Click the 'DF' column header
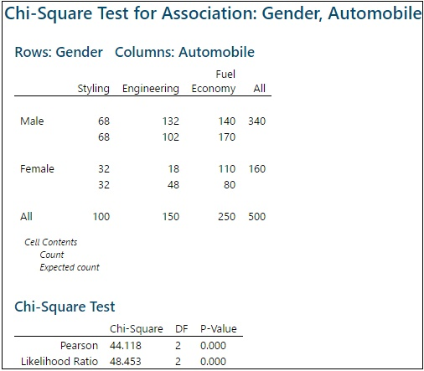This screenshot has width=424, height=371. pos(182,329)
